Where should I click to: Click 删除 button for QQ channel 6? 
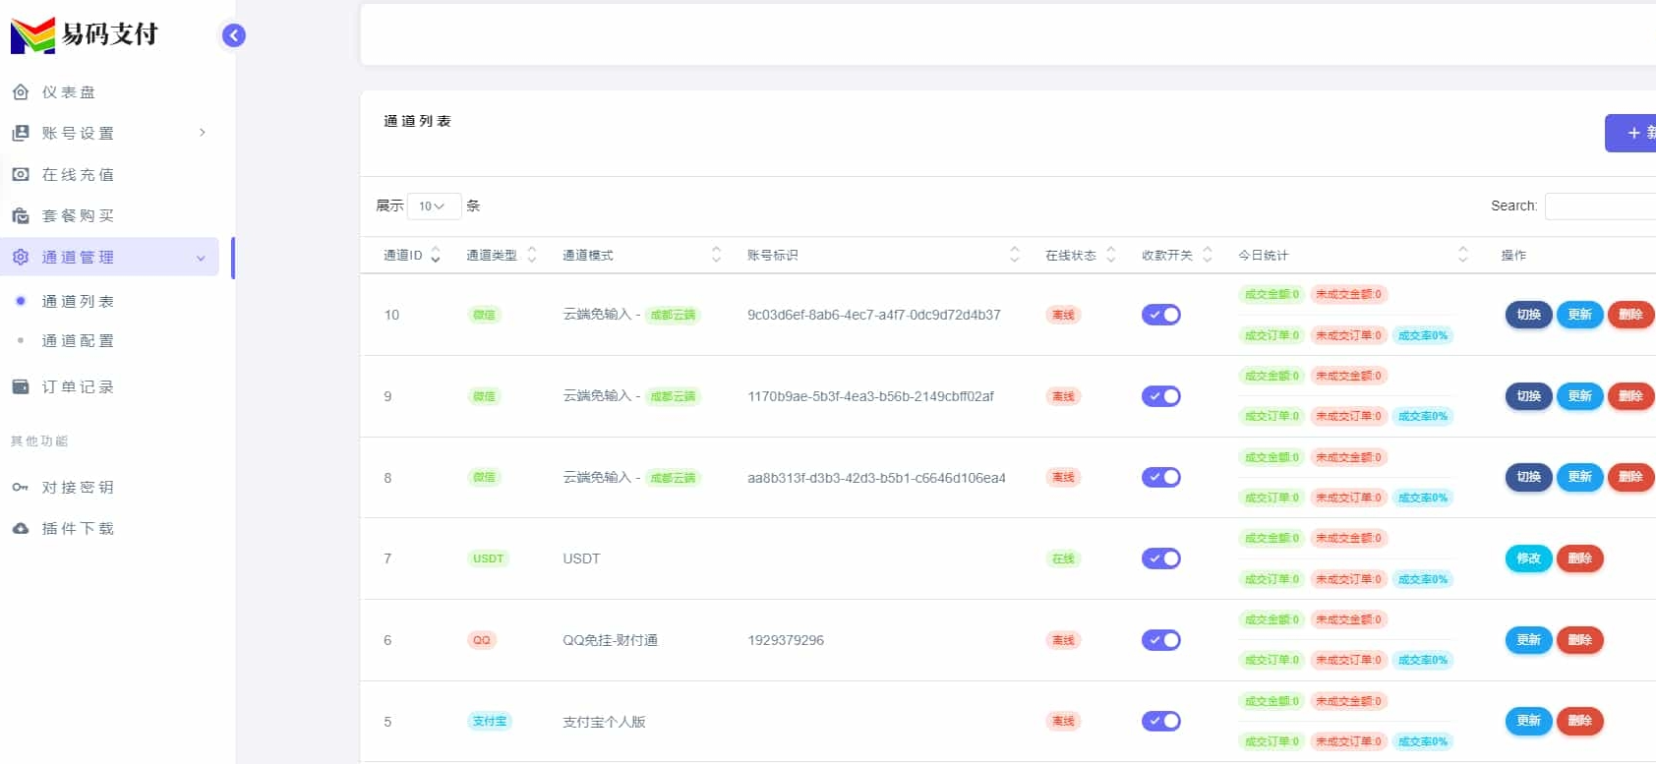pos(1579,640)
